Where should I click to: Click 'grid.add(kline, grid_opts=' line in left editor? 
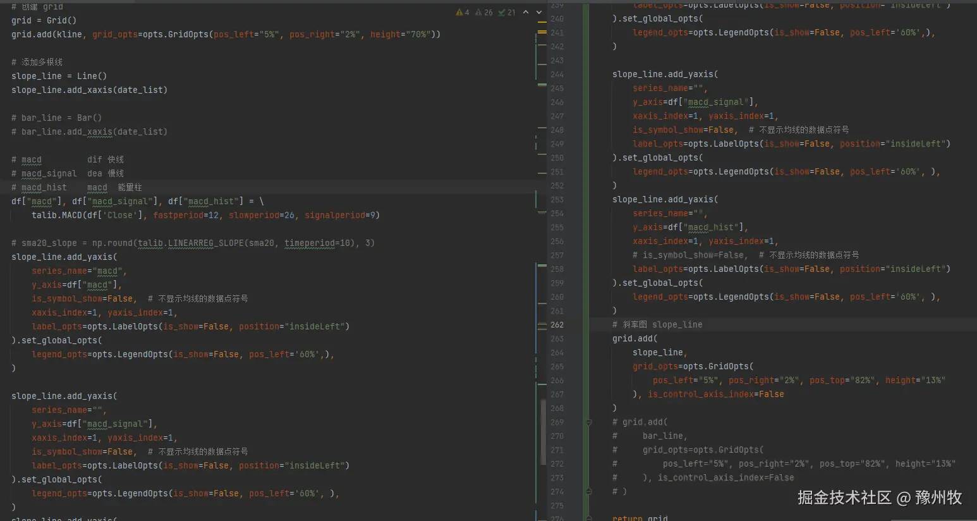226,34
